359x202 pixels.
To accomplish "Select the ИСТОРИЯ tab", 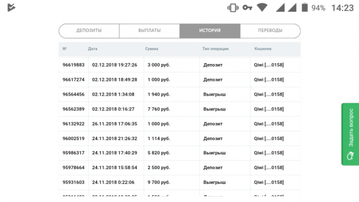I will point(210,31).
